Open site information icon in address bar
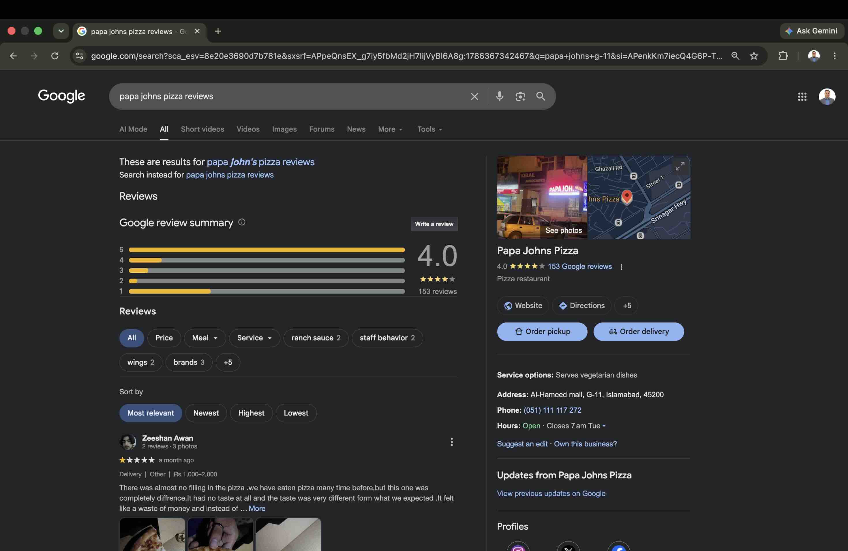The image size is (848, 551). [79, 56]
